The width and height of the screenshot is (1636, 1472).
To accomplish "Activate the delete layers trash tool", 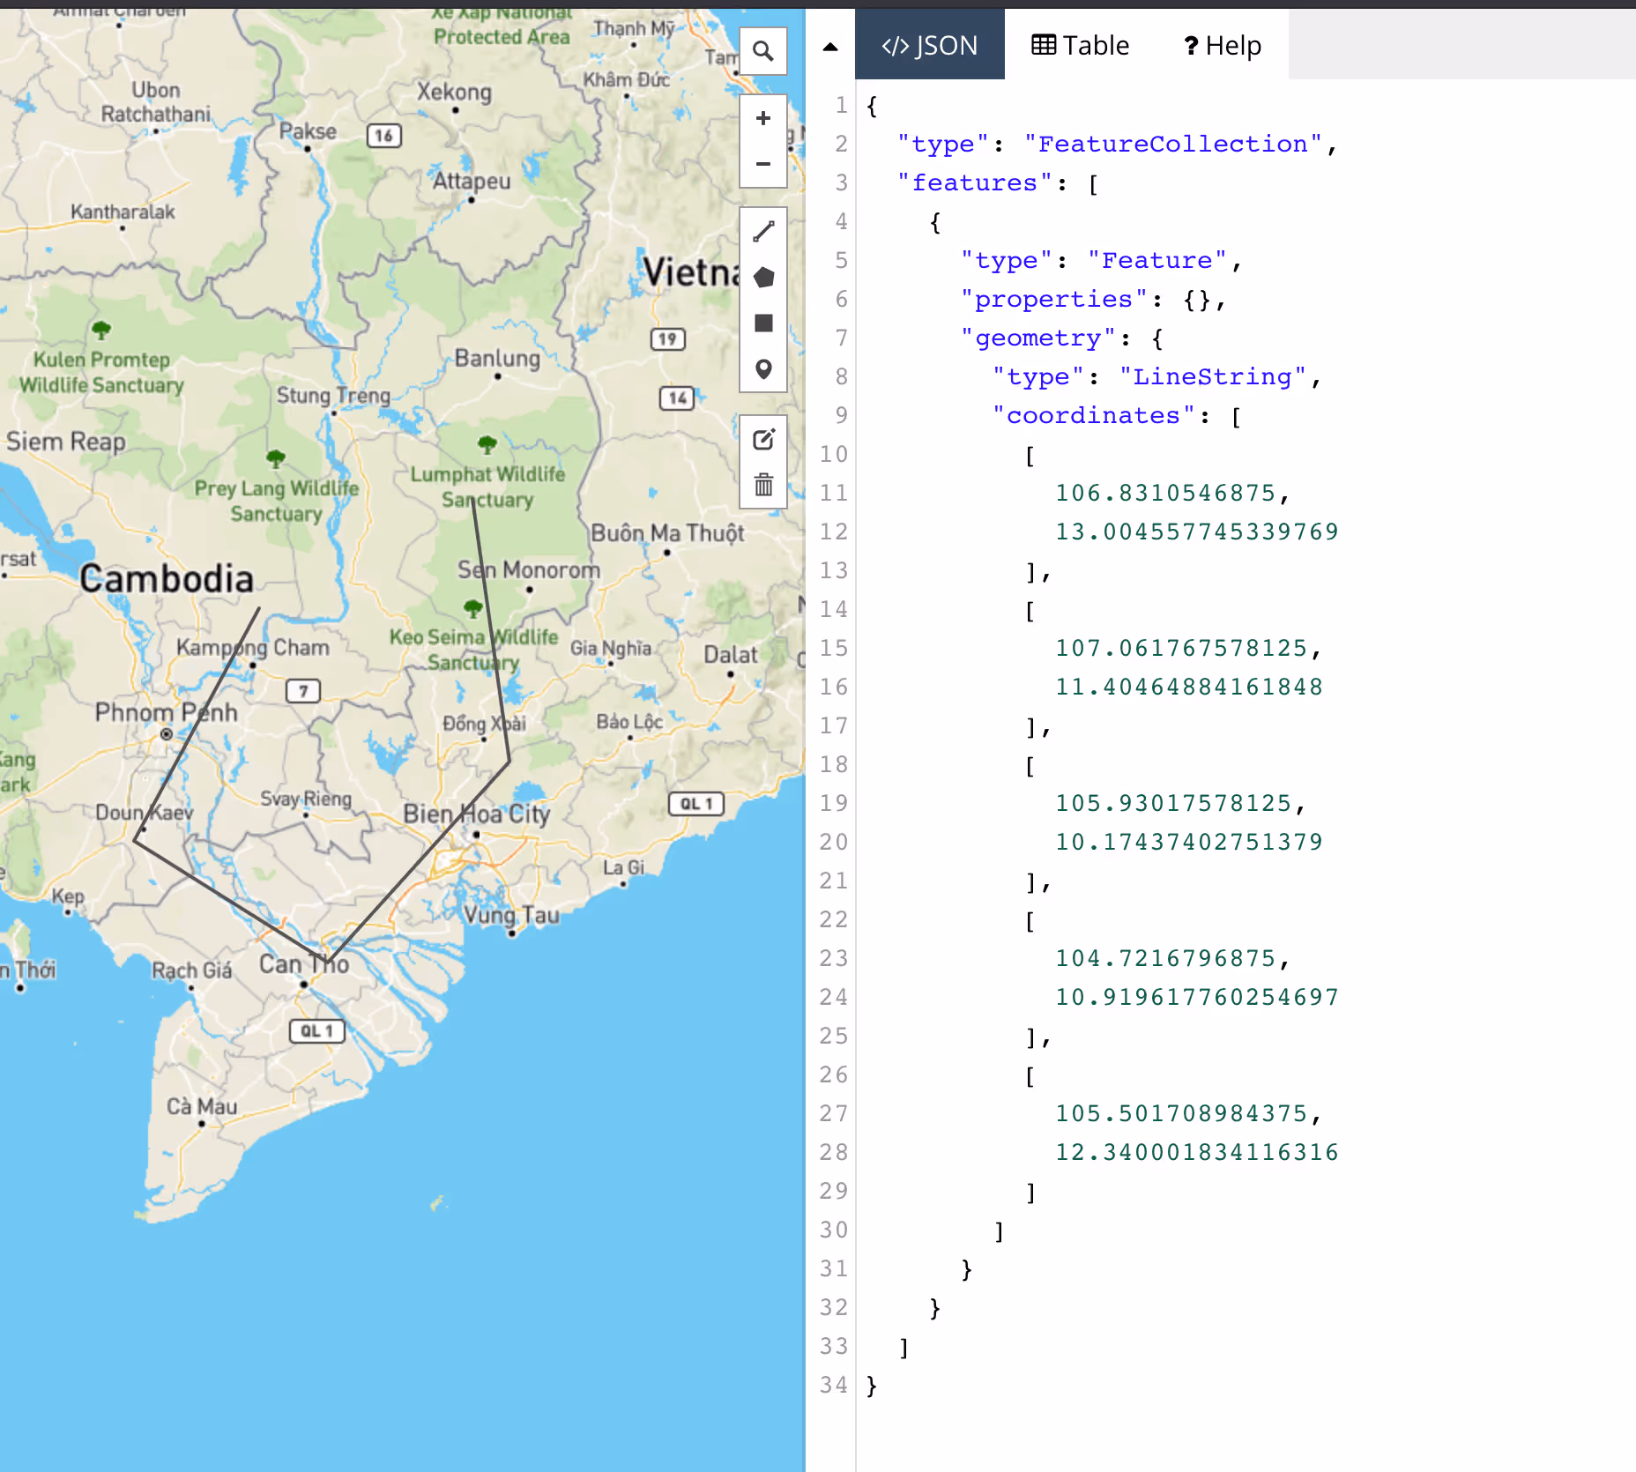I will [x=763, y=485].
